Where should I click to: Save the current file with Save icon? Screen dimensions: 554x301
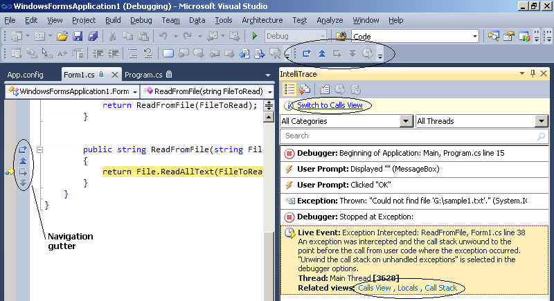78,36
